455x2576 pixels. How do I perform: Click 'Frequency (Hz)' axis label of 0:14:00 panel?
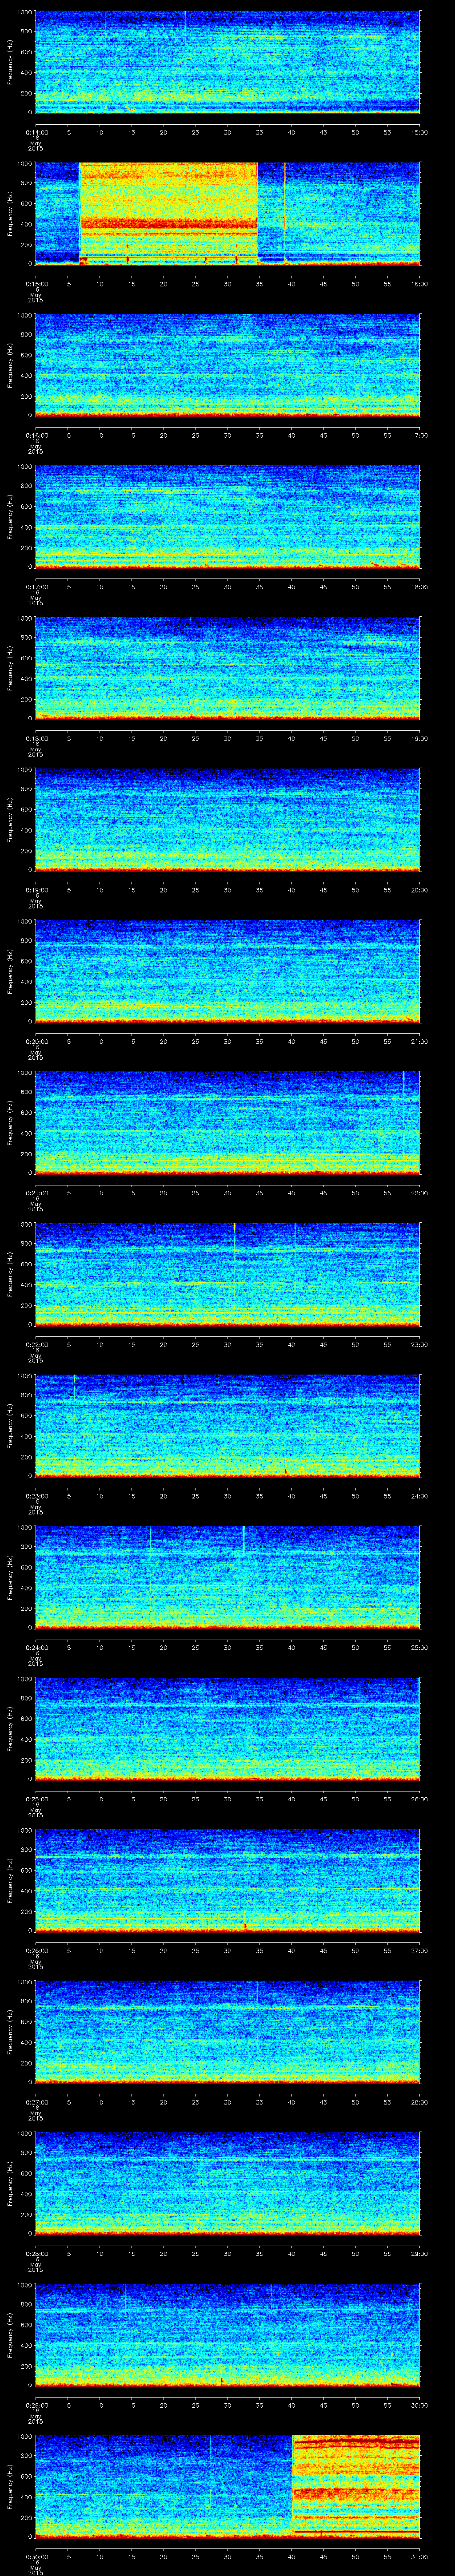click(x=10, y=62)
